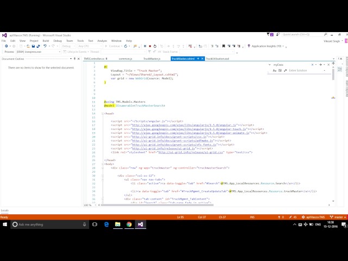Click the Quick Launch magnifier icon
This screenshot has height=261, width=348.
[325, 34]
